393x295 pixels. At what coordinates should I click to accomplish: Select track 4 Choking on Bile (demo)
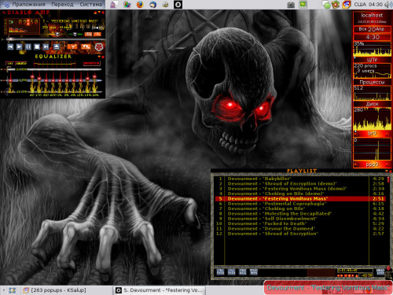(300, 194)
